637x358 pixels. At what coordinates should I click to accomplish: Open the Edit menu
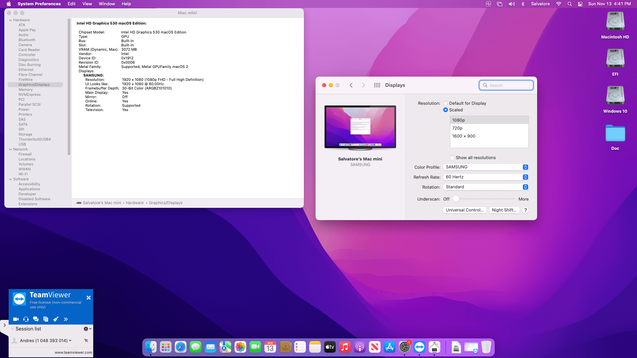71,4
